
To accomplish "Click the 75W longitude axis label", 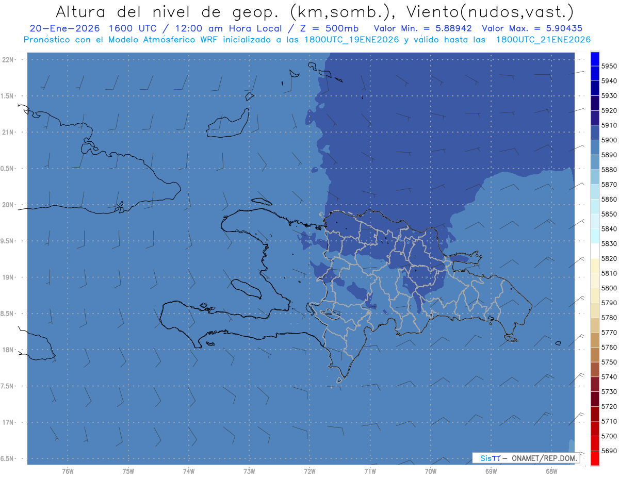I will (x=128, y=471).
